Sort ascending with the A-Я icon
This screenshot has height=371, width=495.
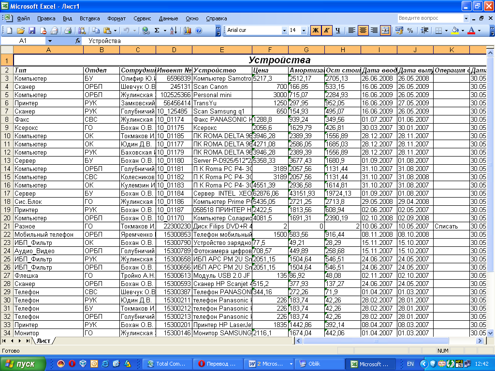click(x=174, y=30)
